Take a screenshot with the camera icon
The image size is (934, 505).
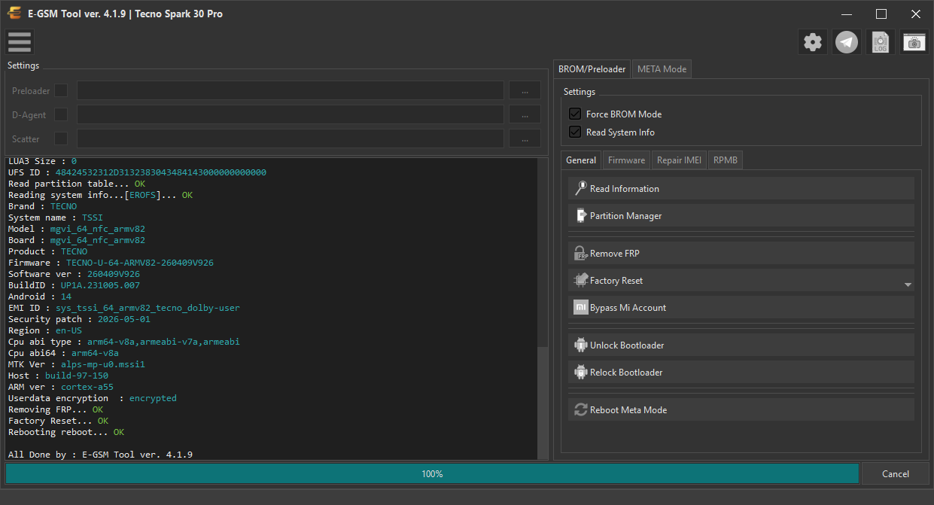pos(914,42)
